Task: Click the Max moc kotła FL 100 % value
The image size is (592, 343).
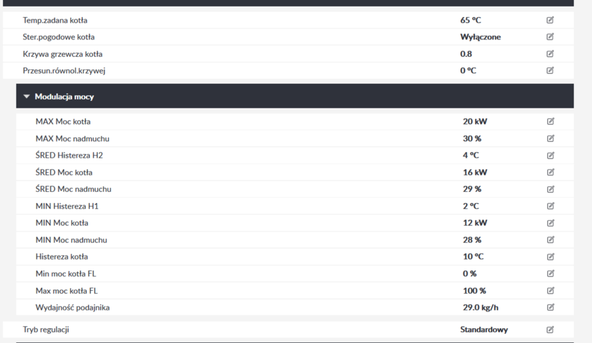Action: (474, 290)
